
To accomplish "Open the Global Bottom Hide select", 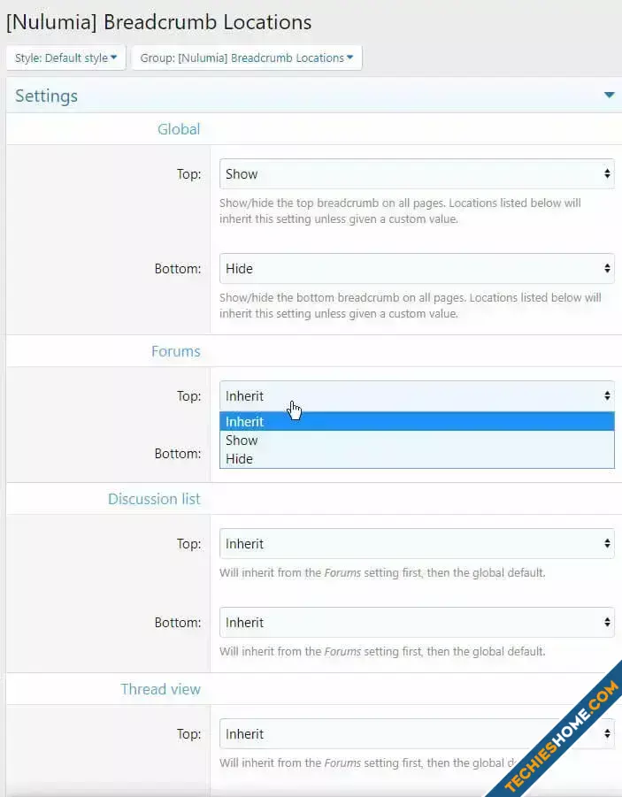I will [x=417, y=268].
